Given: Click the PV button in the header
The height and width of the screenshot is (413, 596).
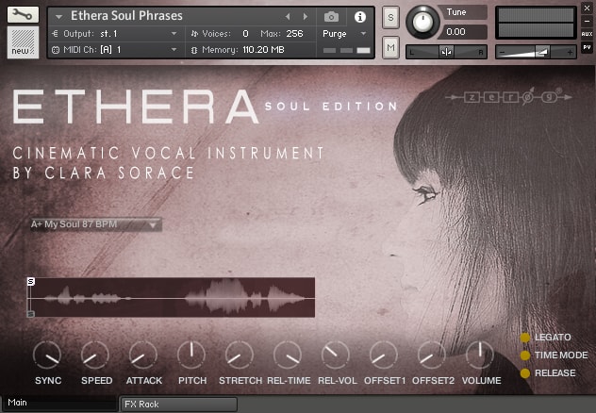Looking at the screenshot, I should [x=587, y=47].
